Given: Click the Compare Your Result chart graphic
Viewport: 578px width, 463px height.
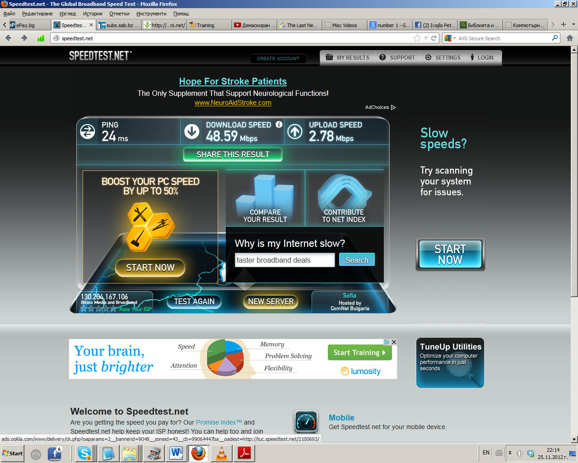Looking at the screenshot, I should [x=265, y=198].
